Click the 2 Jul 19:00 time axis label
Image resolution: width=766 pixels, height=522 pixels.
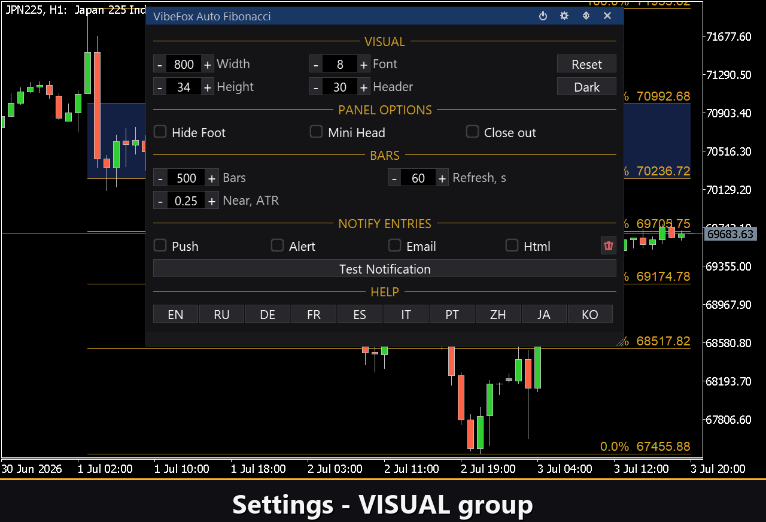coord(489,469)
